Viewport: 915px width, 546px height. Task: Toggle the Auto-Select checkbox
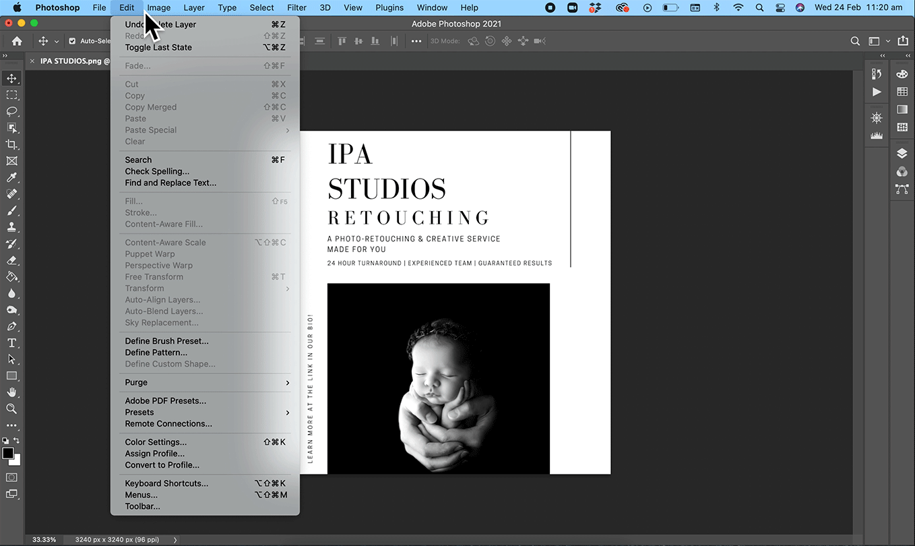click(x=73, y=41)
